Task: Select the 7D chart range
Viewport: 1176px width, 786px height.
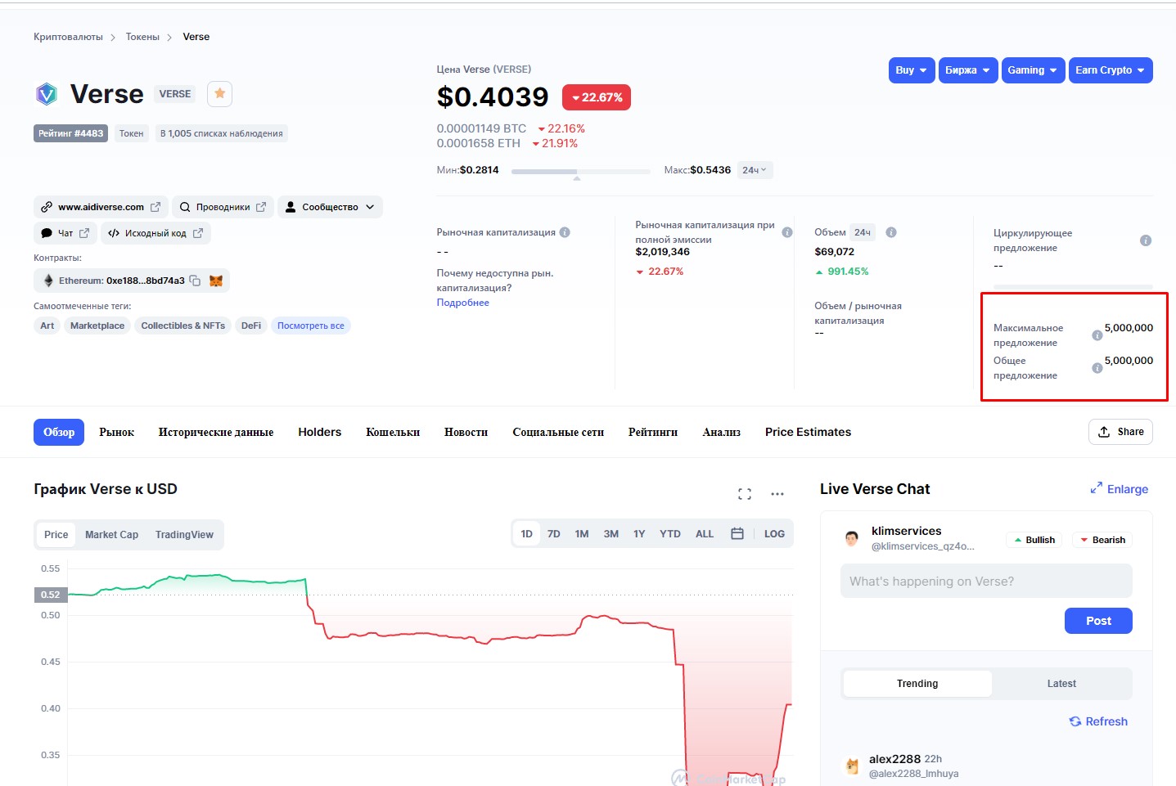Action: coord(554,534)
